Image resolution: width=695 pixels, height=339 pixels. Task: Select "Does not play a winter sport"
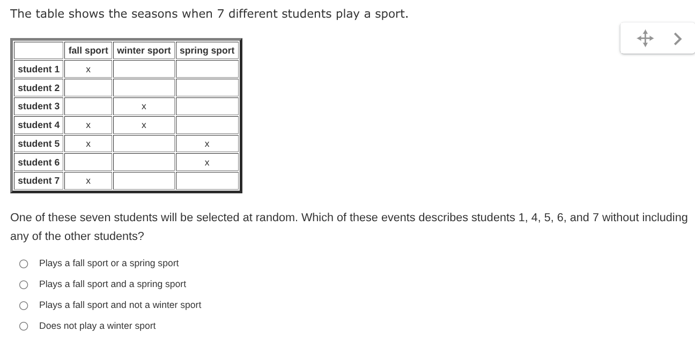pyautogui.click(x=24, y=326)
